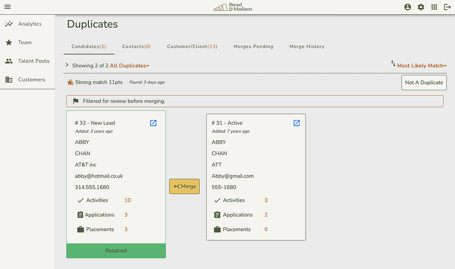Image resolution: width=455 pixels, height=269 pixels.
Task: Open the apps grid menu
Action: point(435,7)
